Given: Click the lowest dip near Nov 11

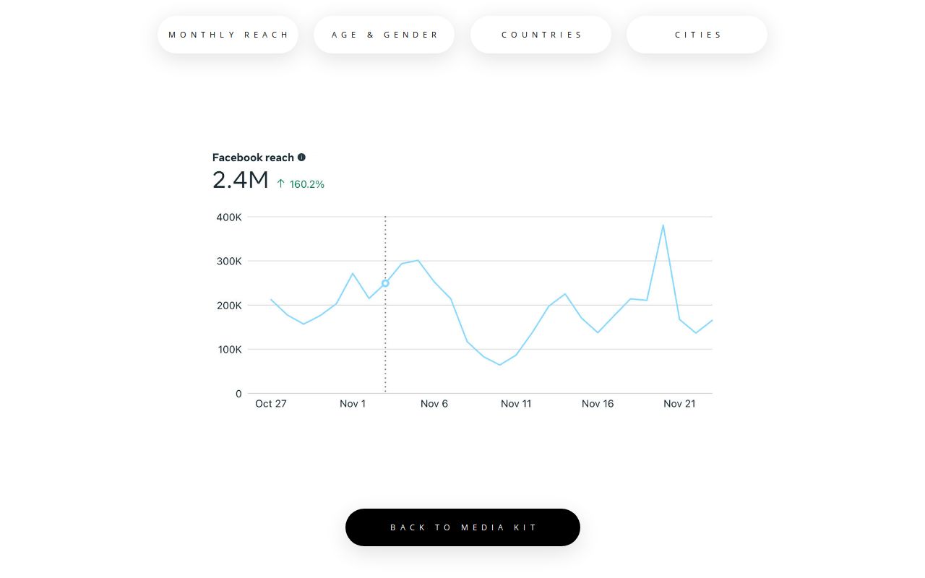Looking at the screenshot, I should click(500, 365).
